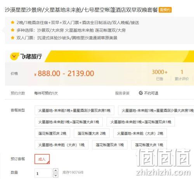Screen dimensions: 194x179
Task: Select 莲花帐篷双床 2晚 package
Action: click(x=52, y=133)
